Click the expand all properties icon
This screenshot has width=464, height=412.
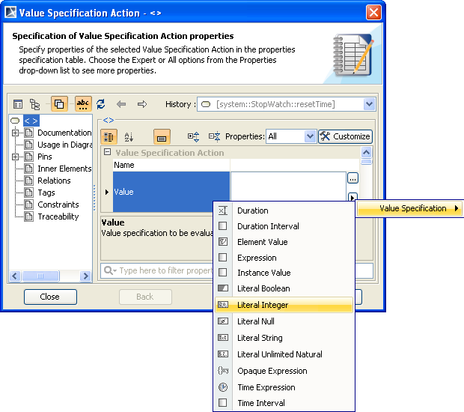[193, 136]
